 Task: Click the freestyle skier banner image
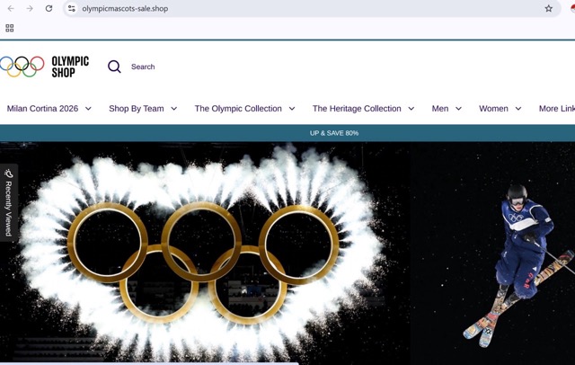[x=493, y=254]
